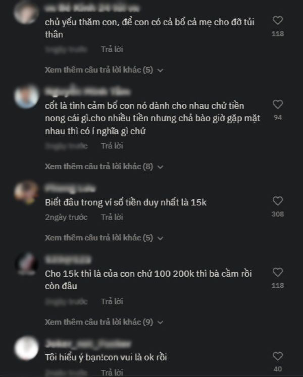Tap the heart on the 308-like comment
The height and width of the screenshot is (377, 303).
coord(277,201)
